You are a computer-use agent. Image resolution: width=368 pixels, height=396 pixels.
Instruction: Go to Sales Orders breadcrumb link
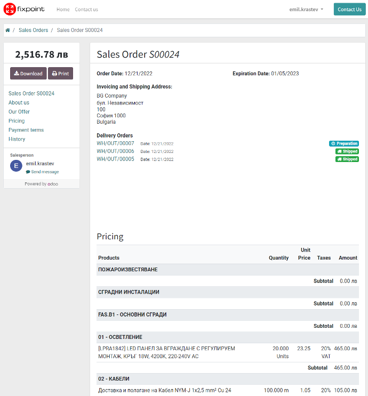pos(33,30)
